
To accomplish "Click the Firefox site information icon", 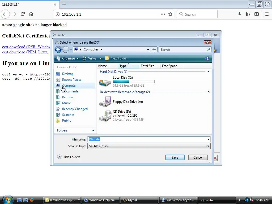I will coord(58,14).
